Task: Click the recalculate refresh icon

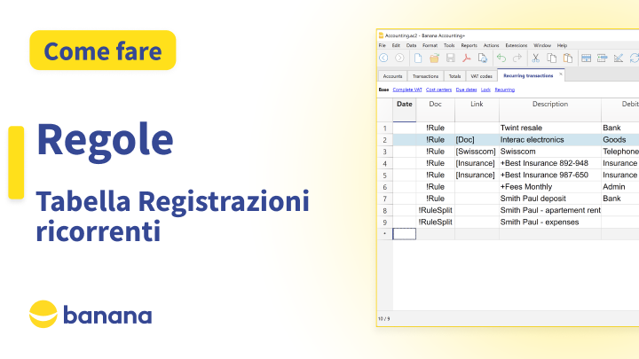Action: tap(634, 59)
